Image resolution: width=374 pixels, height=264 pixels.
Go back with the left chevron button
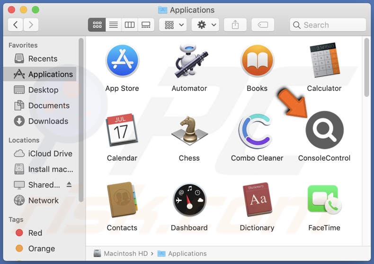(x=16, y=25)
